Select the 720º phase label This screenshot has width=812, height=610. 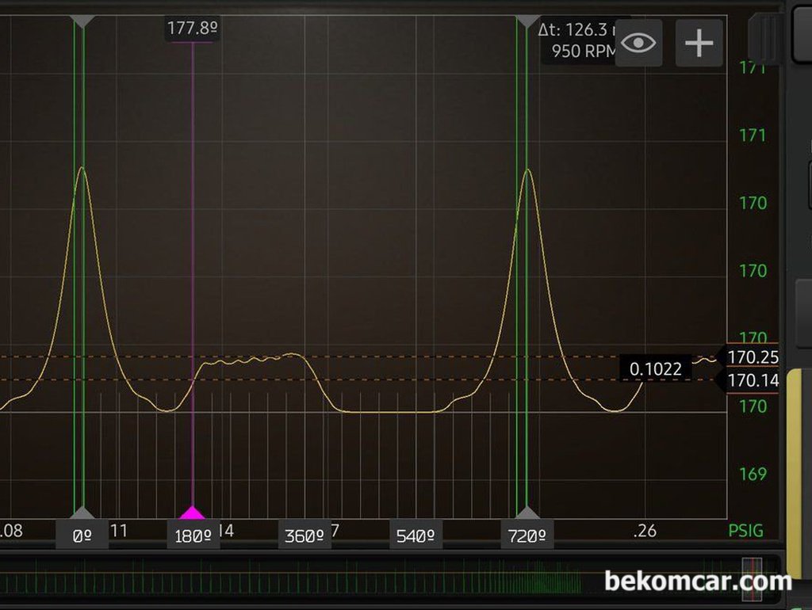pyautogui.click(x=527, y=536)
